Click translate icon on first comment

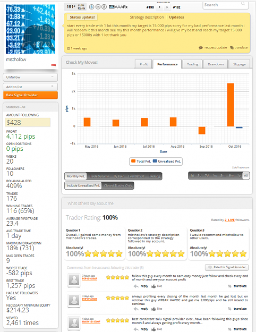[229, 286]
